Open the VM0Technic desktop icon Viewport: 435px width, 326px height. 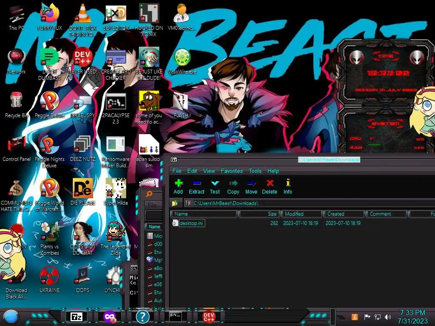(x=182, y=17)
